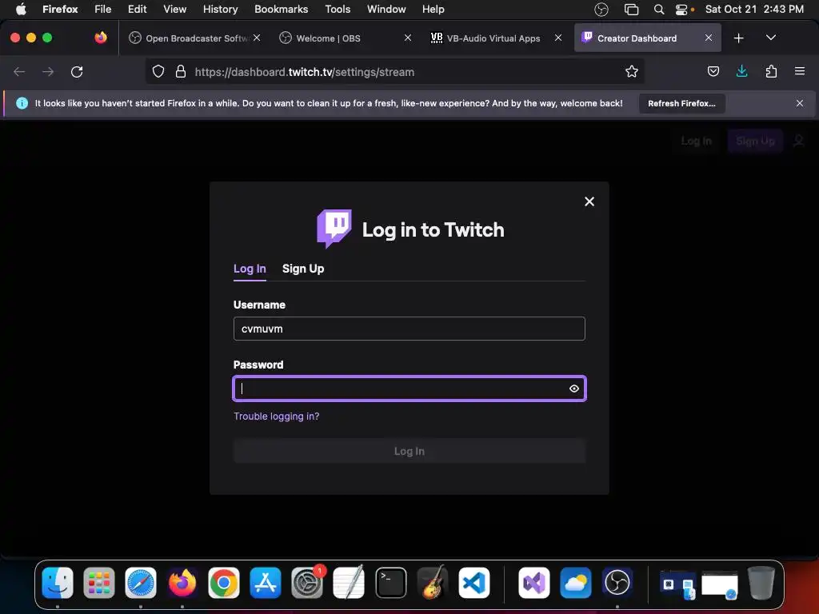This screenshot has height=614, width=819.
Task: Click Firefox View icon in tab bar
Action: [x=101, y=38]
